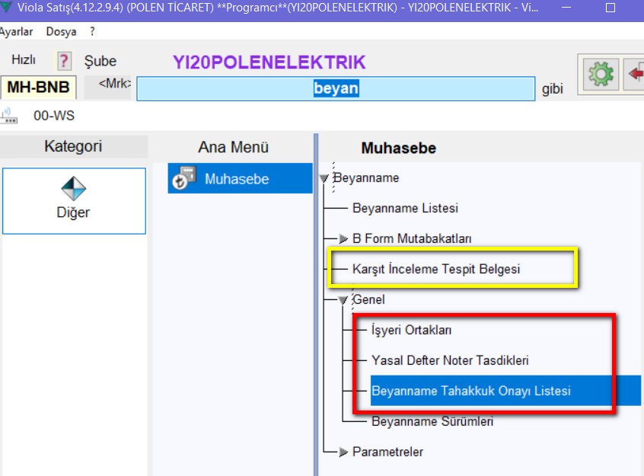644x476 pixels.
Task: Click the Viola app icon in title bar
Action: click(7, 8)
